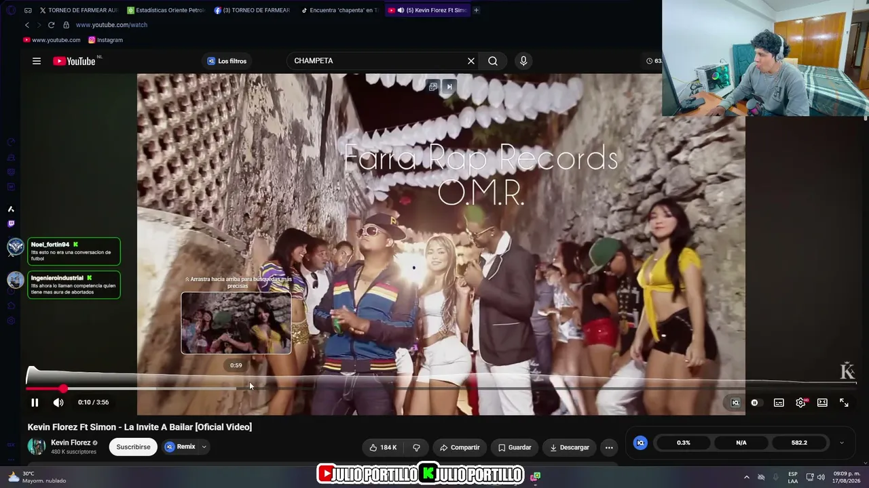
Task: Switch to the Facebook (3) TORNEO DE FARMEAR tab
Action: pyautogui.click(x=253, y=10)
